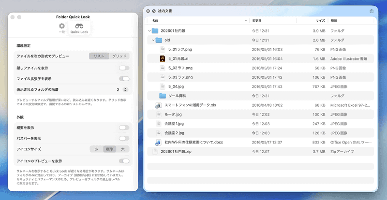
Task: Click the 767 KB size cell
Action: click(x=319, y=86)
